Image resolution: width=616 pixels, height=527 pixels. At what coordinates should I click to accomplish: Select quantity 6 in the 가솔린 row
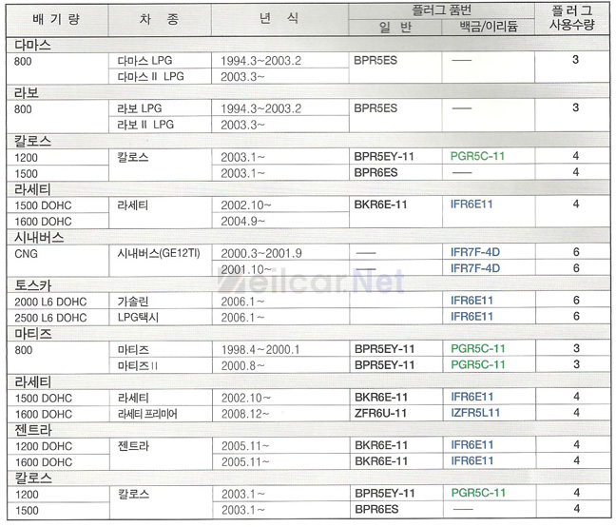(x=576, y=301)
